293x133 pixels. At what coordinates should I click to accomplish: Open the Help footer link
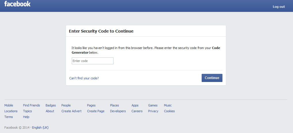[x=26, y=117]
